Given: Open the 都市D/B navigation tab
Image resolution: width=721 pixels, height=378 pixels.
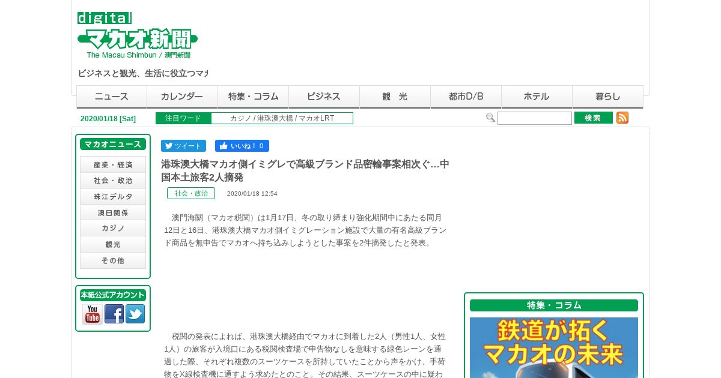Looking at the screenshot, I should point(466,97).
